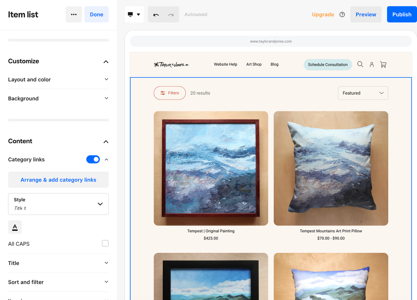This screenshot has width=417, height=300.
Task: Click the Done button
Action: [x=96, y=14]
